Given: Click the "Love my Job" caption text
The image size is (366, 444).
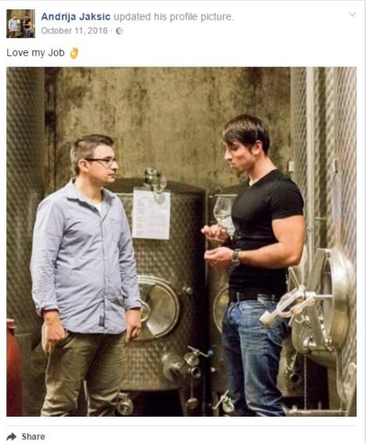Looking at the screenshot, I should point(35,53).
